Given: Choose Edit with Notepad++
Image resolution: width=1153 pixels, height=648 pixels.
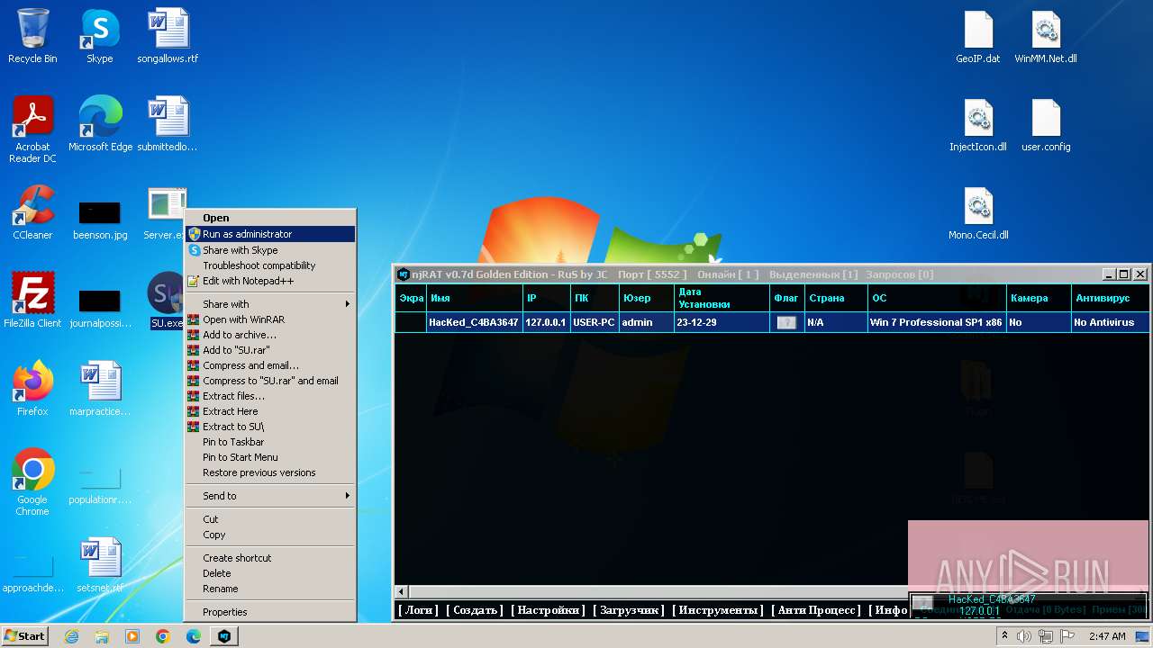Looking at the screenshot, I should pos(270,281).
